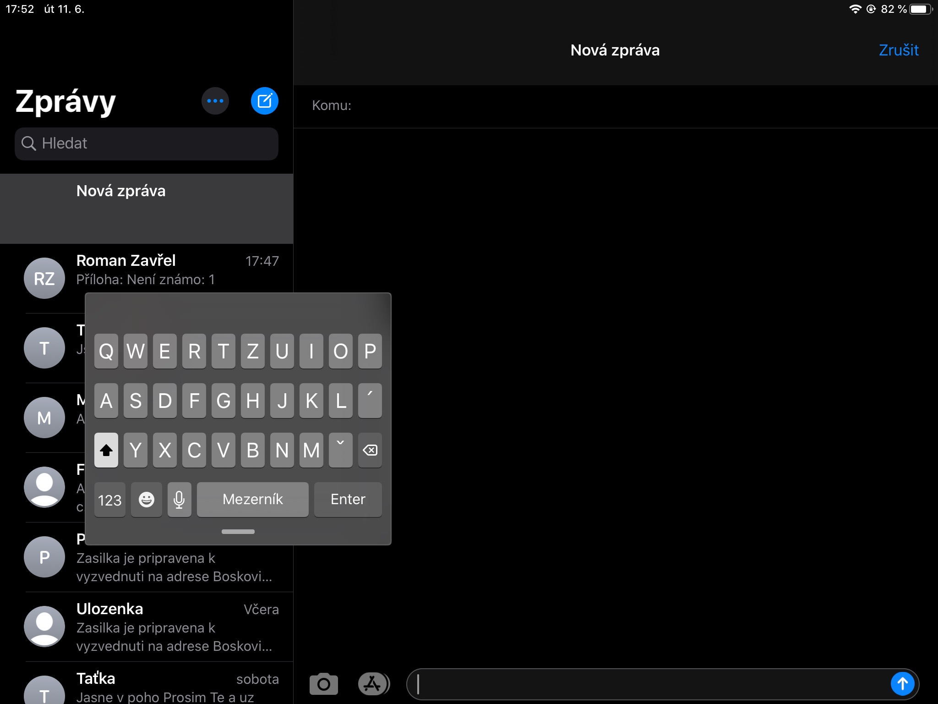Tap the battery indicator in status bar
Image resolution: width=938 pixels, height=704 pixels.
point(921,9)
